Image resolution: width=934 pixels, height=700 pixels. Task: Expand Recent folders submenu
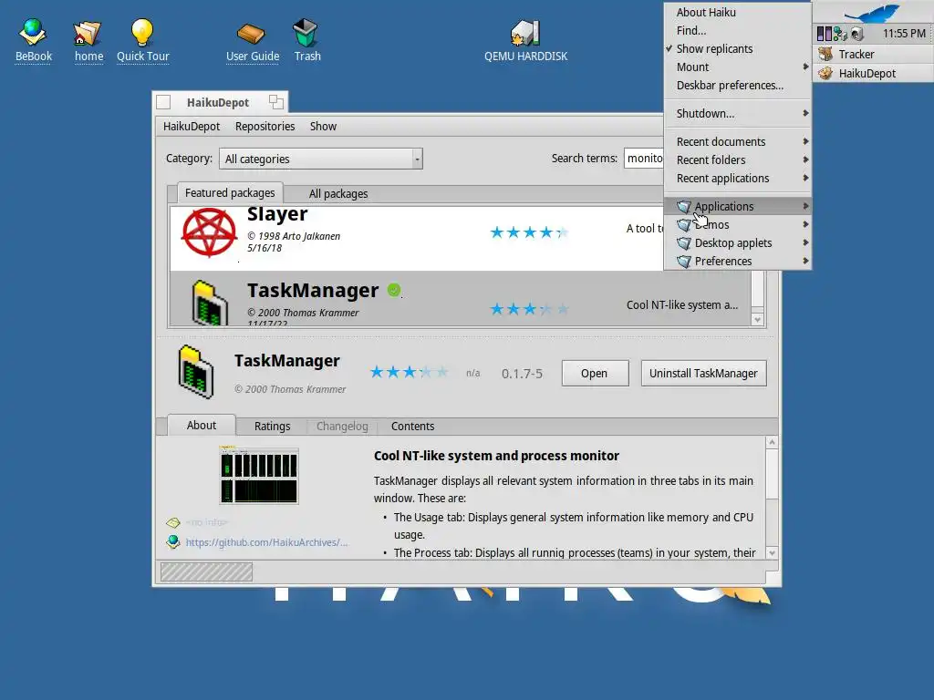point(737,160)
